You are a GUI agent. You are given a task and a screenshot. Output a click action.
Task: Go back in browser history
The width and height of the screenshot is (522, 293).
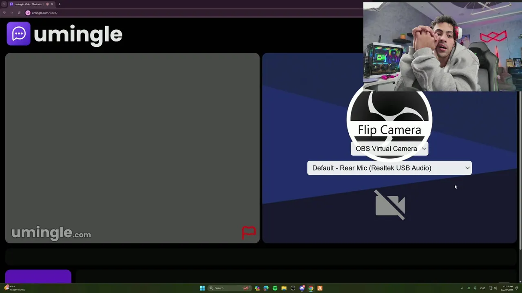(x=4, y=13)
